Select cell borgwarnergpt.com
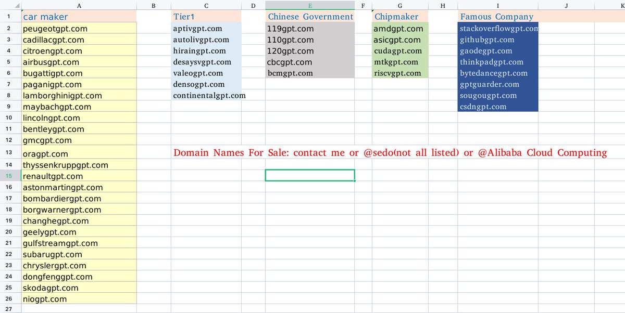 pos(79,210)
